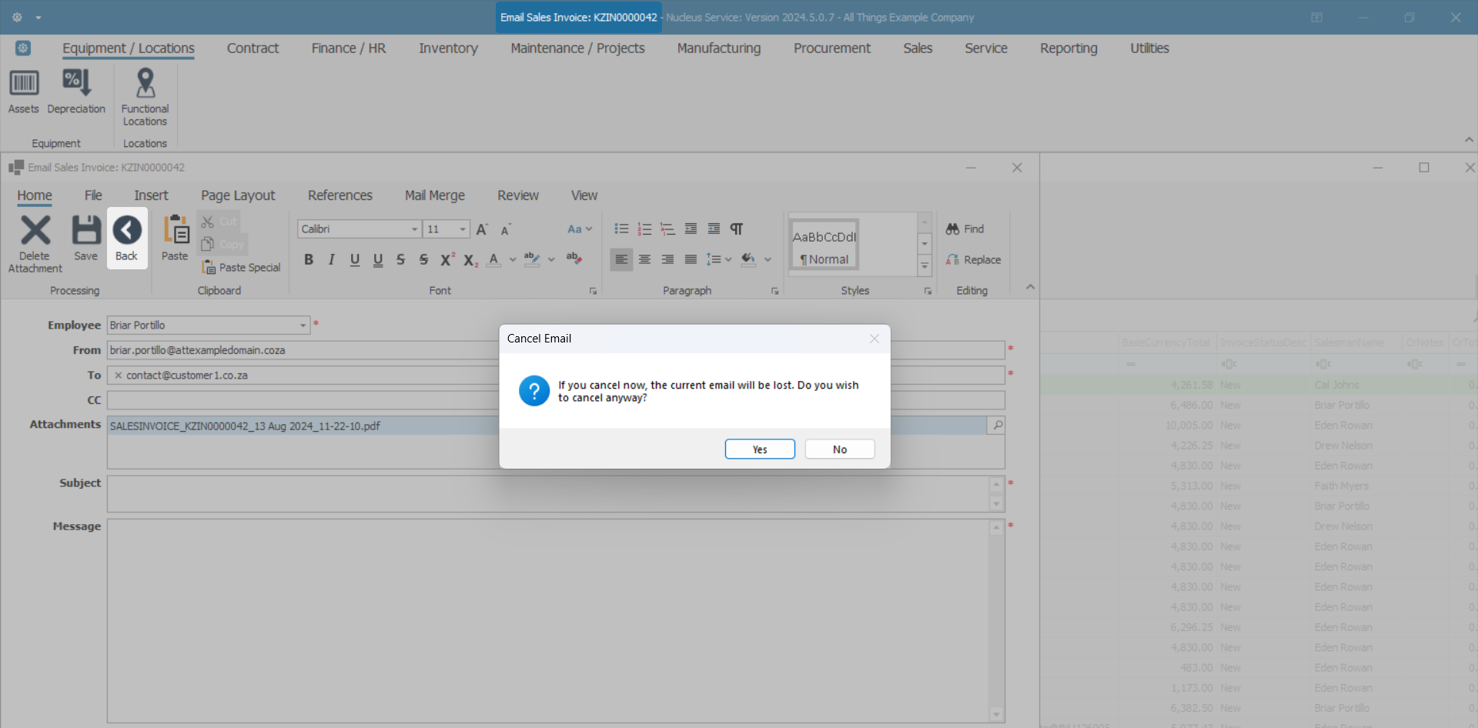
Task: Open the Depreciation tool
Action: tap(76, 92)
